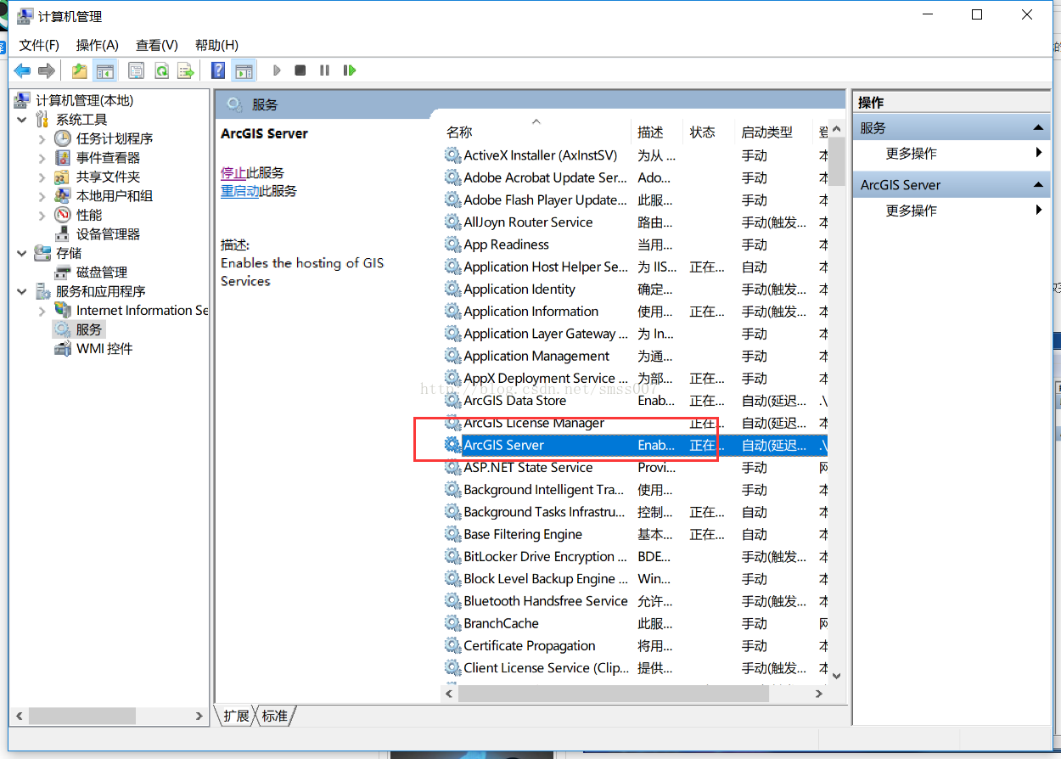
Task: Click gear icon of Adobe Acrobat Update service
Action: [452, 177]
